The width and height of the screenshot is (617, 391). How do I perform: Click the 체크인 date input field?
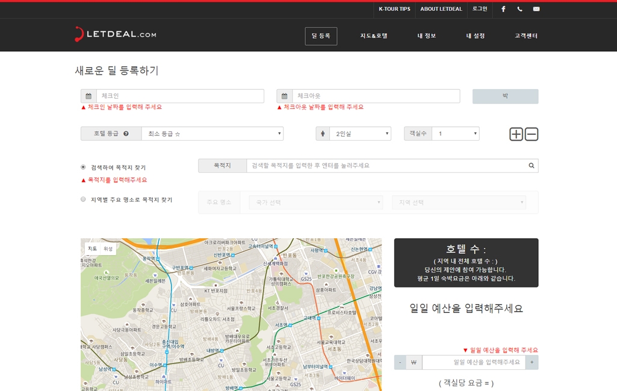click(180, 96)
